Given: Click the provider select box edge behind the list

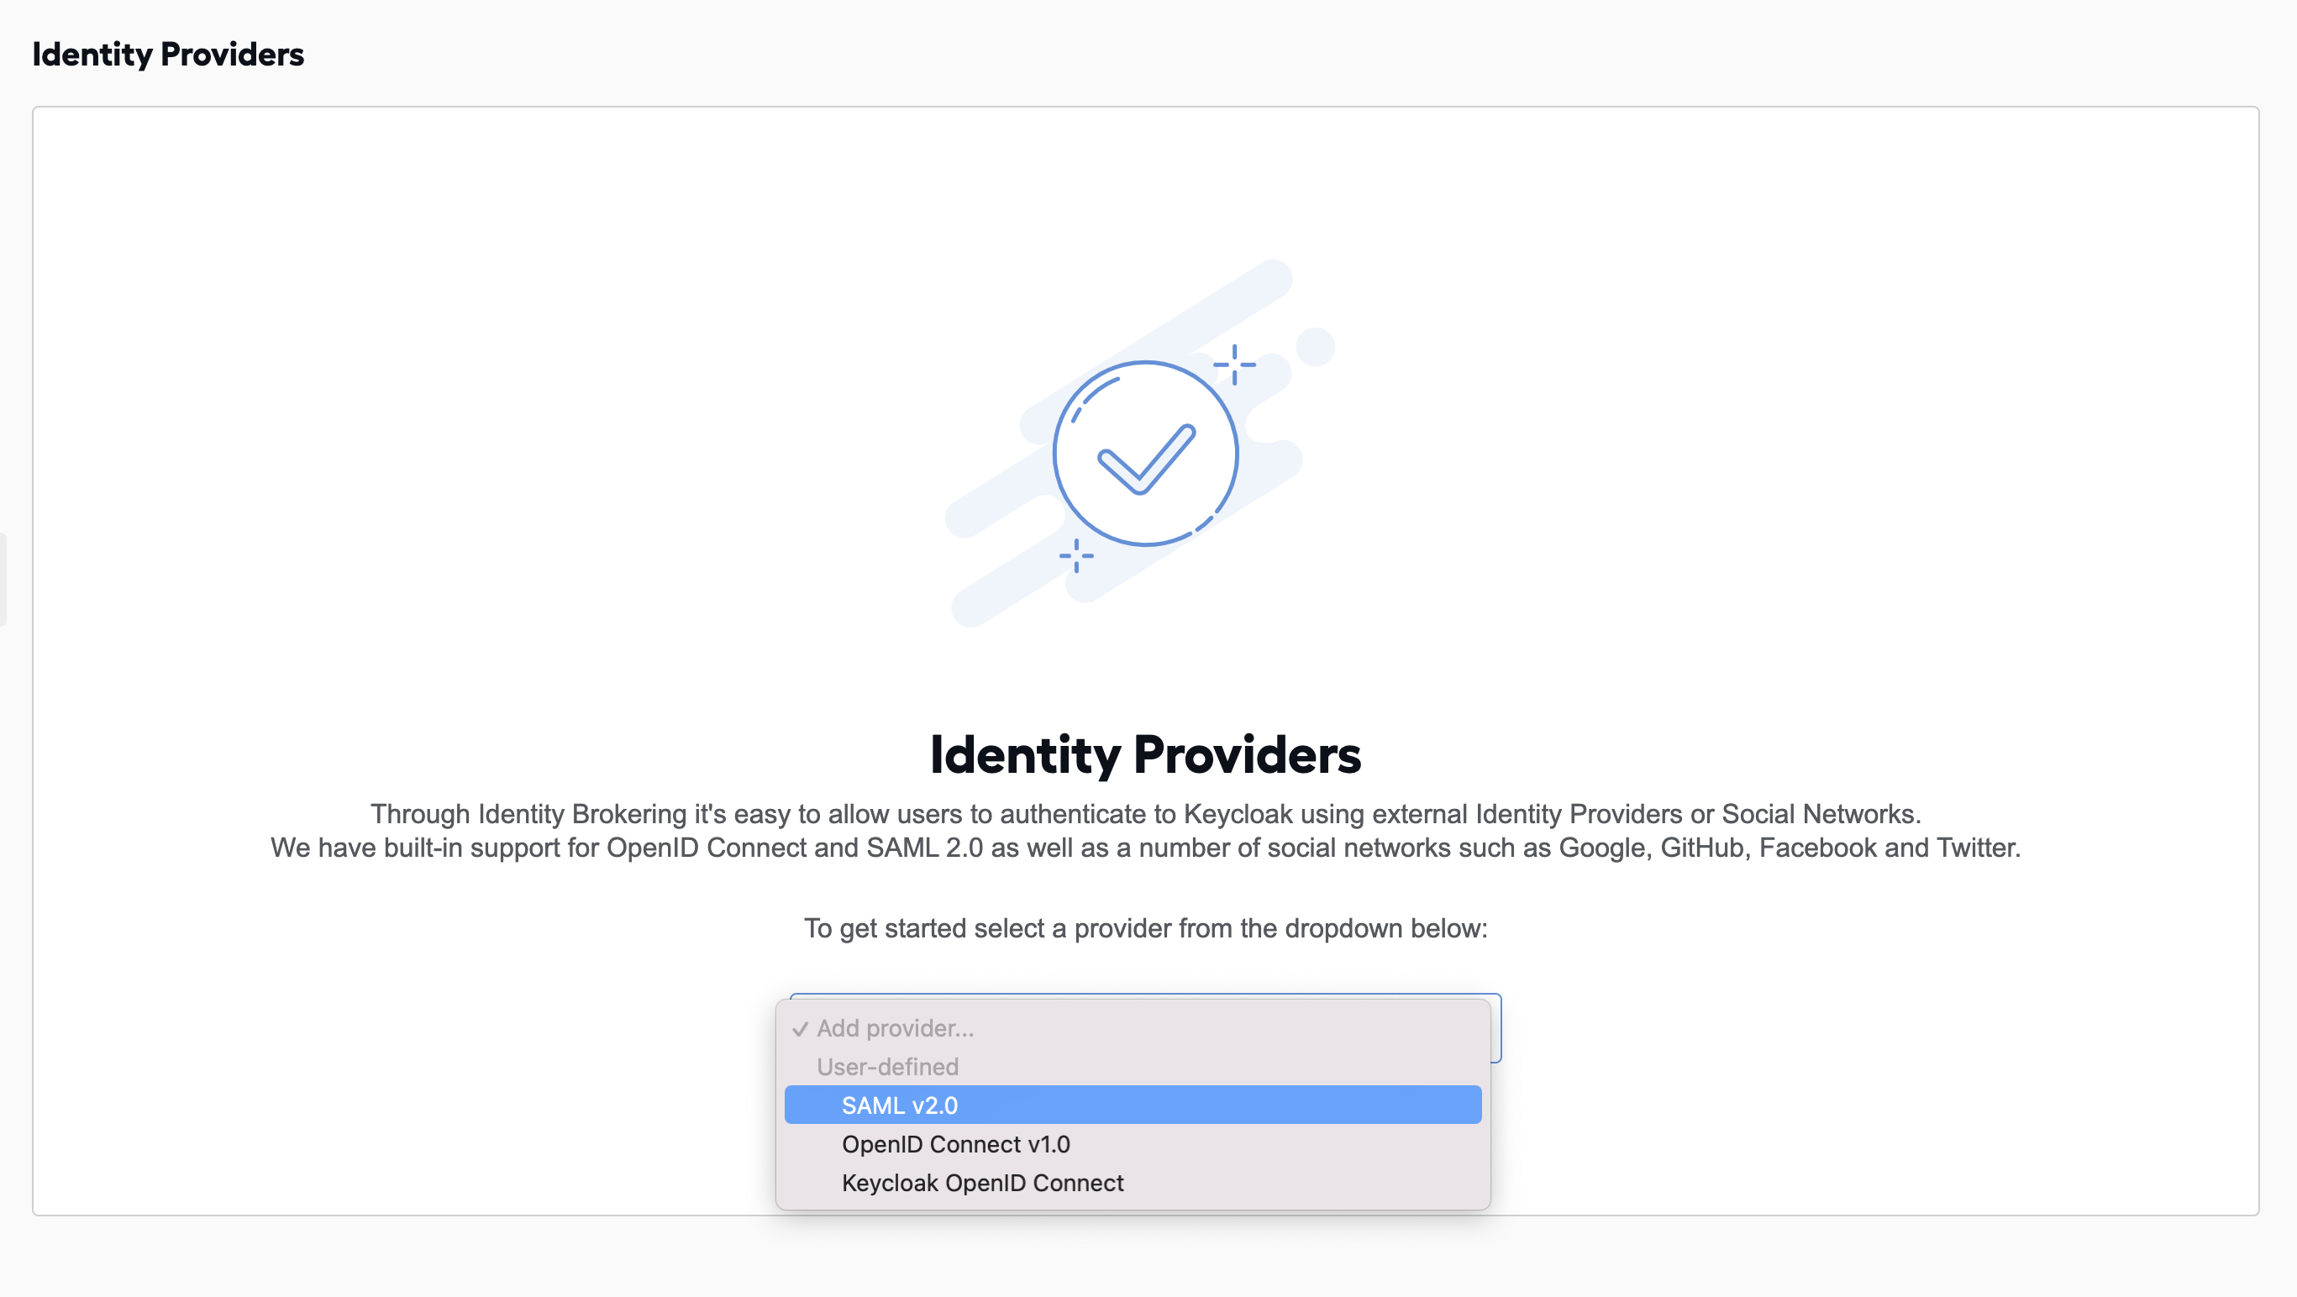Looking at the screenshot, I should click(x=1496, y=1028).
